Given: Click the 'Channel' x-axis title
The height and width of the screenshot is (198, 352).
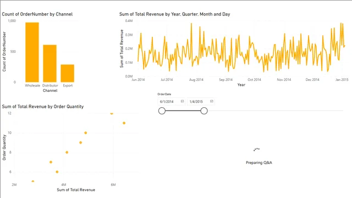Looking at the screenshot, I should (x=50, y=91).
